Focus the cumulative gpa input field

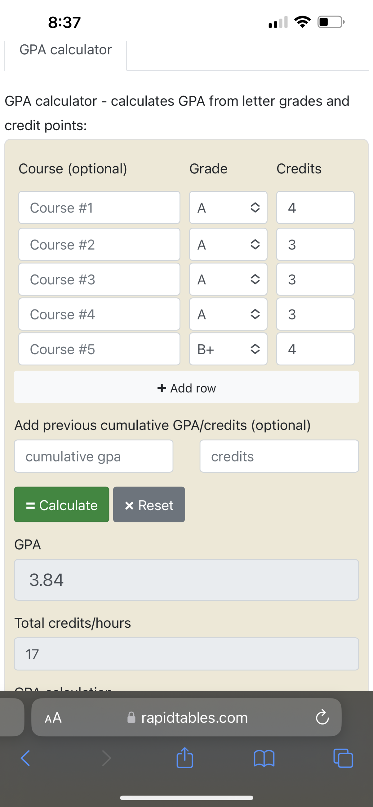click(x=94, y=456)
